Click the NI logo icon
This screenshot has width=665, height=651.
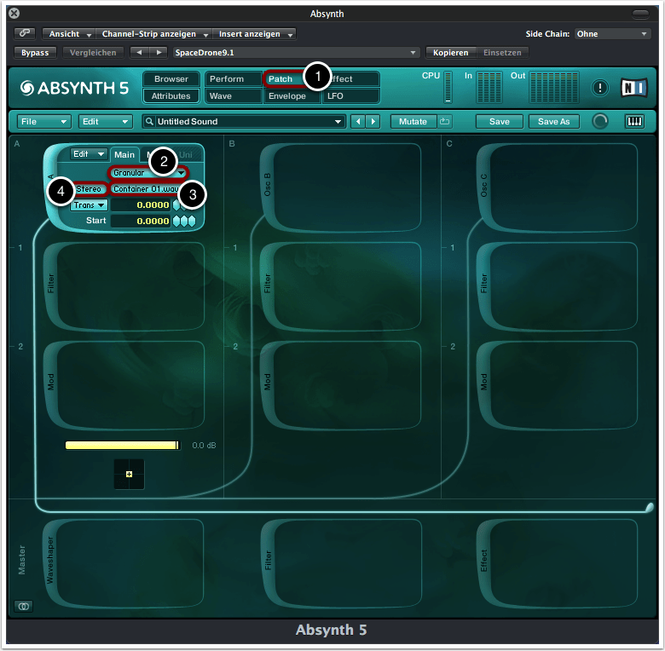[x=634, y=88]
